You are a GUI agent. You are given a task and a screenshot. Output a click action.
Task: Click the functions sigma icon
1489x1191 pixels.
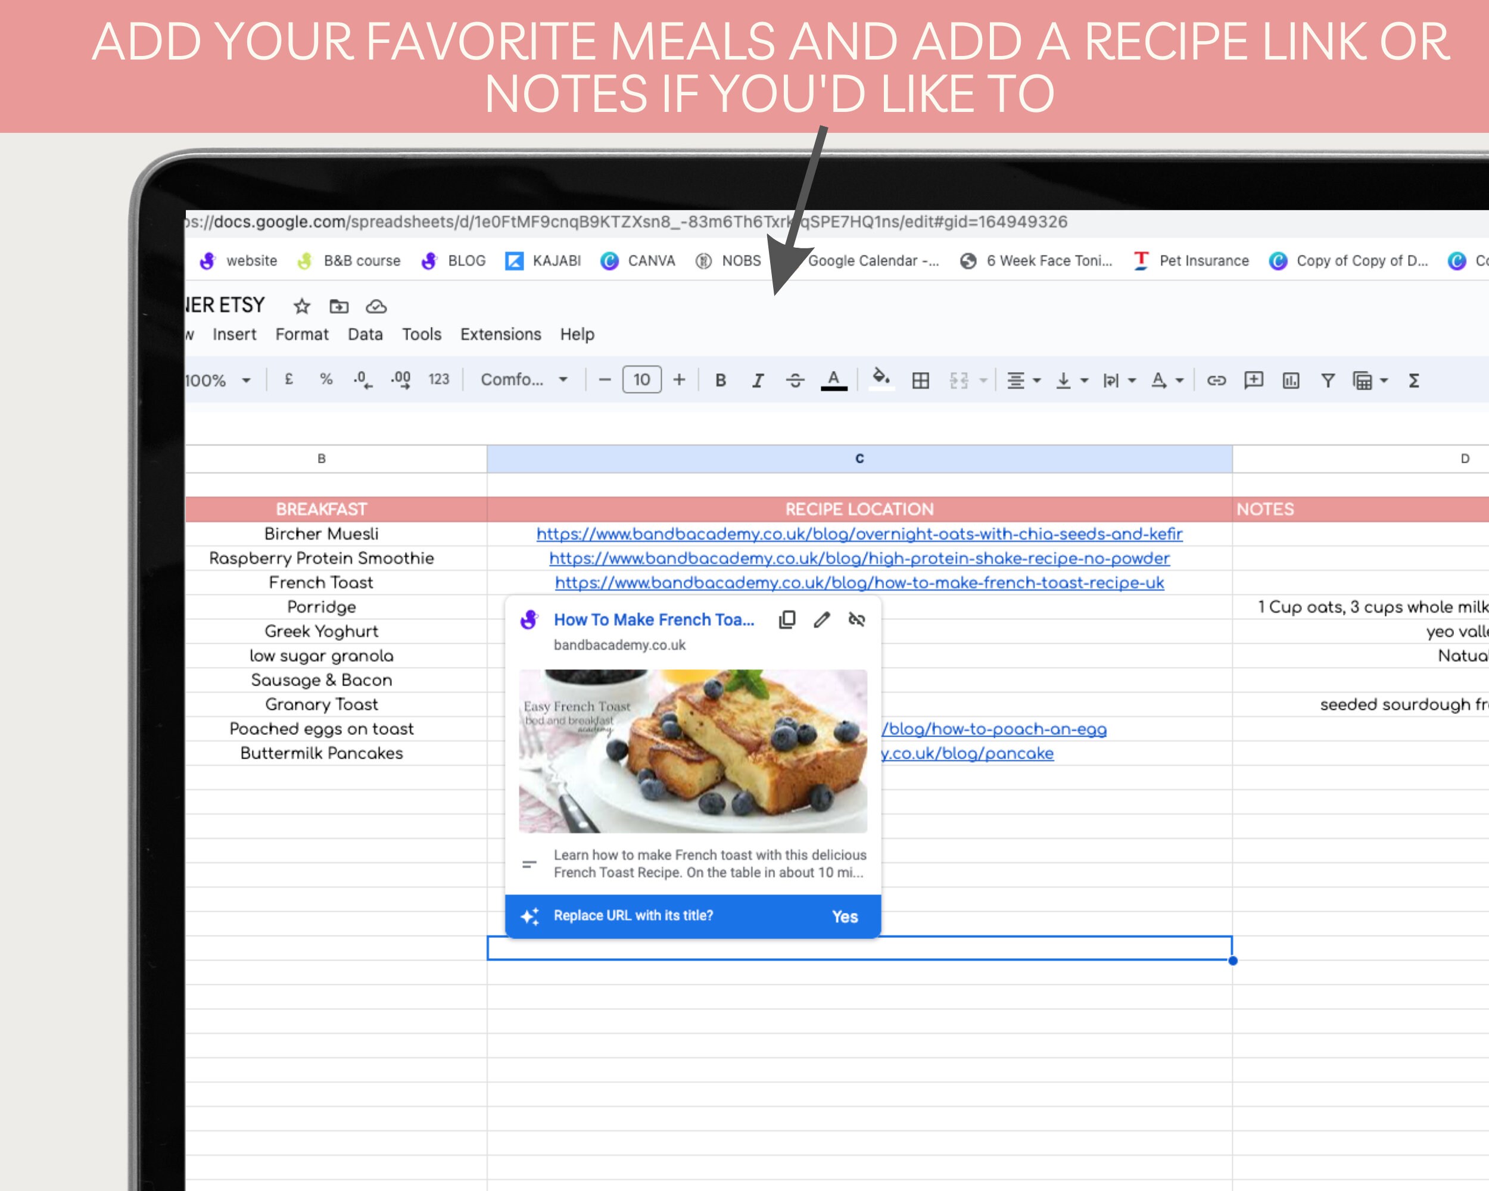(x=1413, y=380)
